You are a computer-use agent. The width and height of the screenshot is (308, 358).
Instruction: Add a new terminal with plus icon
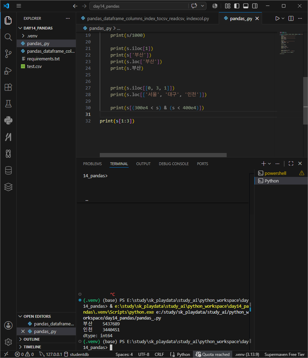point(264,163)
